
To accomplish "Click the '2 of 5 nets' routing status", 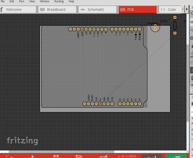I will (x=127, y=156).
